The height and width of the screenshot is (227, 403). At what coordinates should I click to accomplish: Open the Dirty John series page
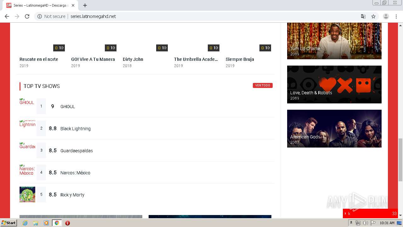coord(133,59)
